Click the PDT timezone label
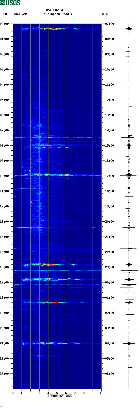Image resolution: width=140 pixels, height=409 pixels. pyautogui.click(x=6, y=14)
